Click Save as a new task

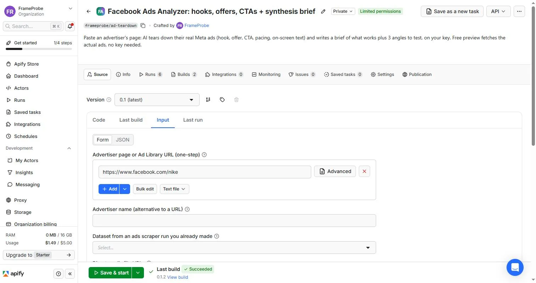coord(452,11)
